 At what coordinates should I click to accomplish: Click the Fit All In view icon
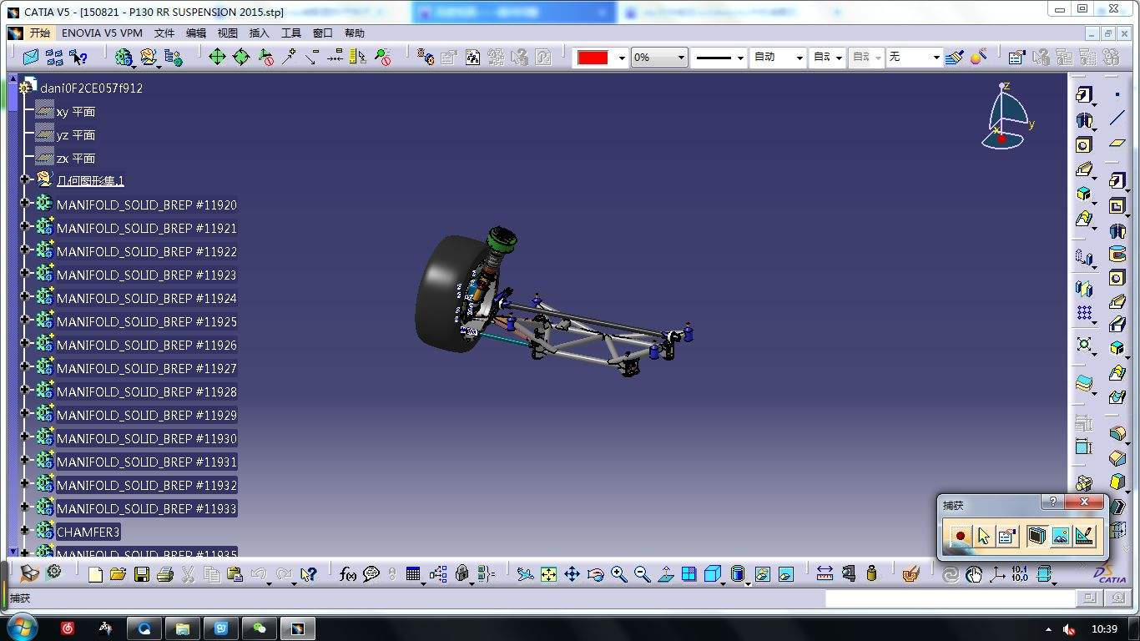point(548,574)
